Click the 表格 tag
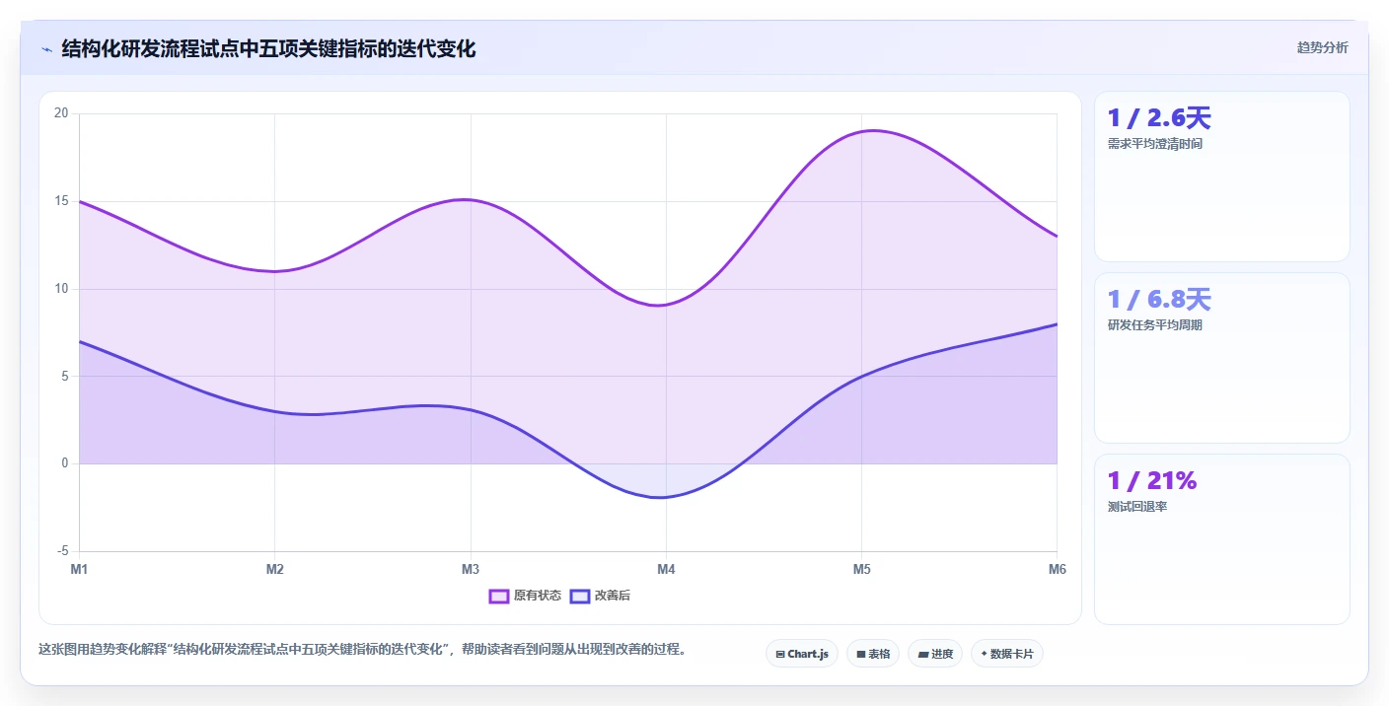Screen dimensions: 1389x706 pos(873,654)
